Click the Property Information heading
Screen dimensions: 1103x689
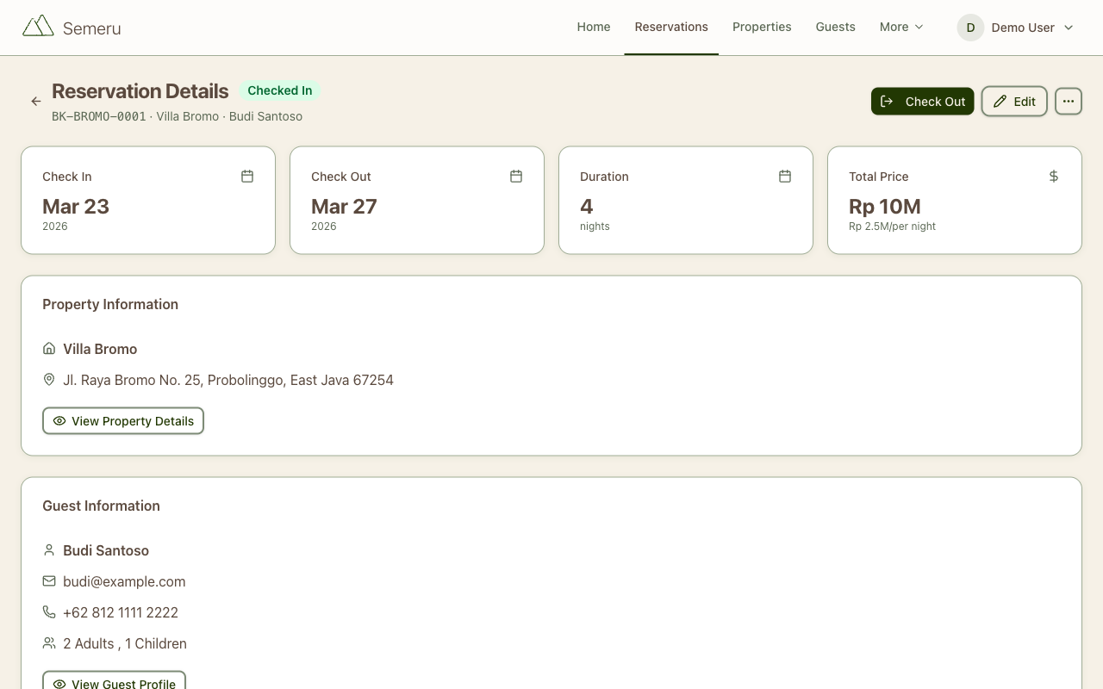tap(110, 304)
